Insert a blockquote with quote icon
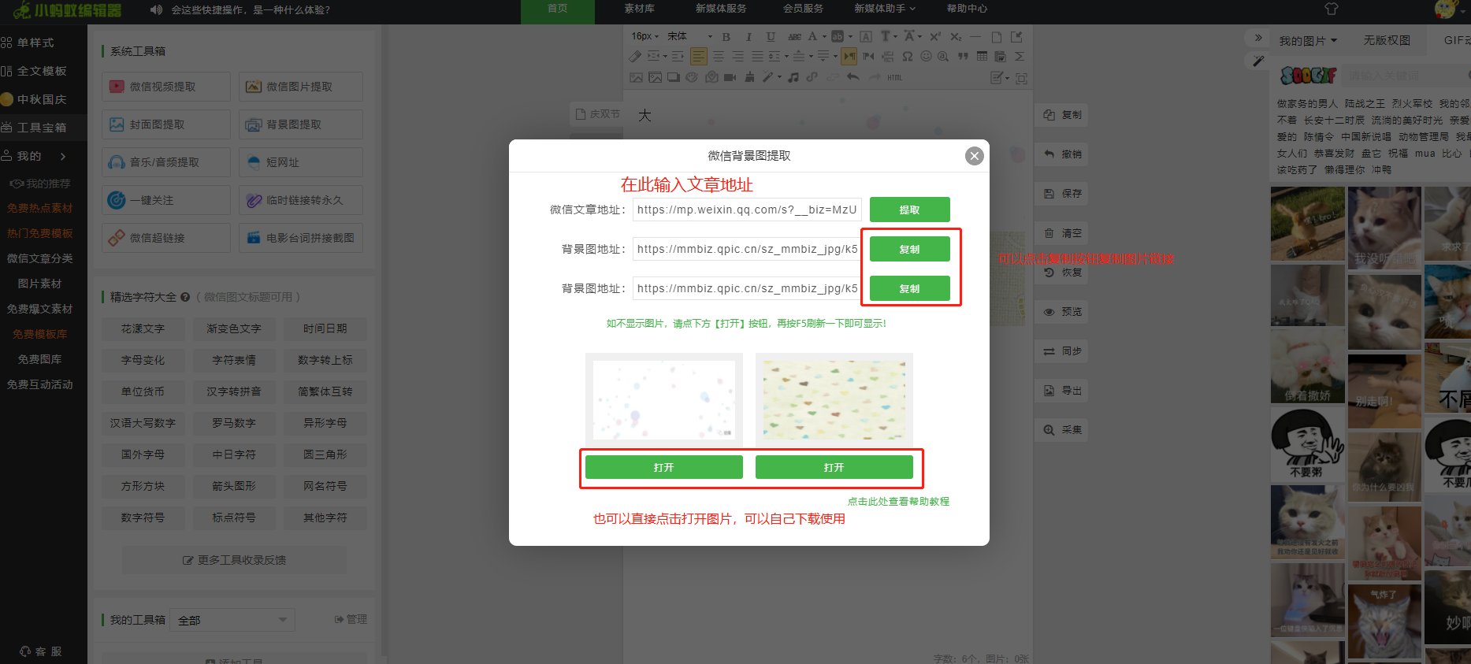1471x664 pixels. (x=963, y=57)
